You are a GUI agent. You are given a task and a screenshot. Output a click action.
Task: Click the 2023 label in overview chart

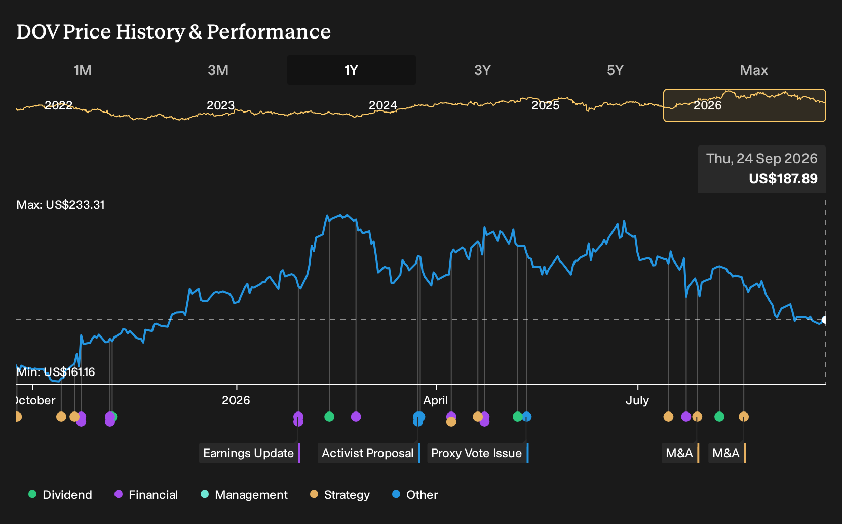[220, 105]
